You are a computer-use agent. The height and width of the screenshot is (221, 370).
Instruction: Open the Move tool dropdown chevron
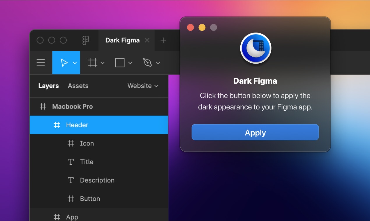tap(74, 62)
